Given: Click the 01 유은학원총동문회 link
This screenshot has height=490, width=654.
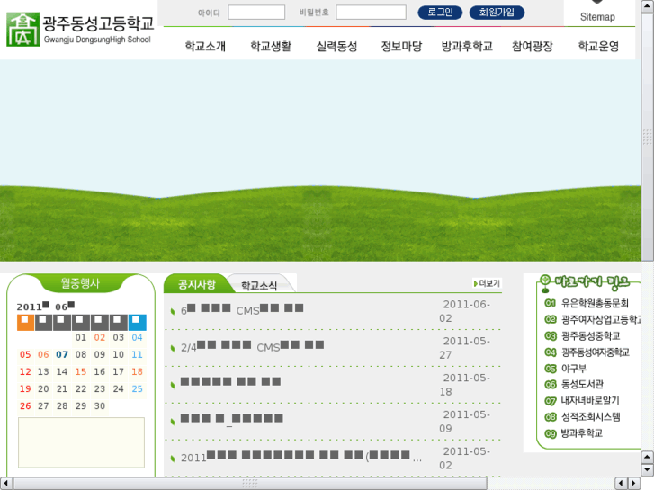Looking at the screenshot, I should point(587,303).
